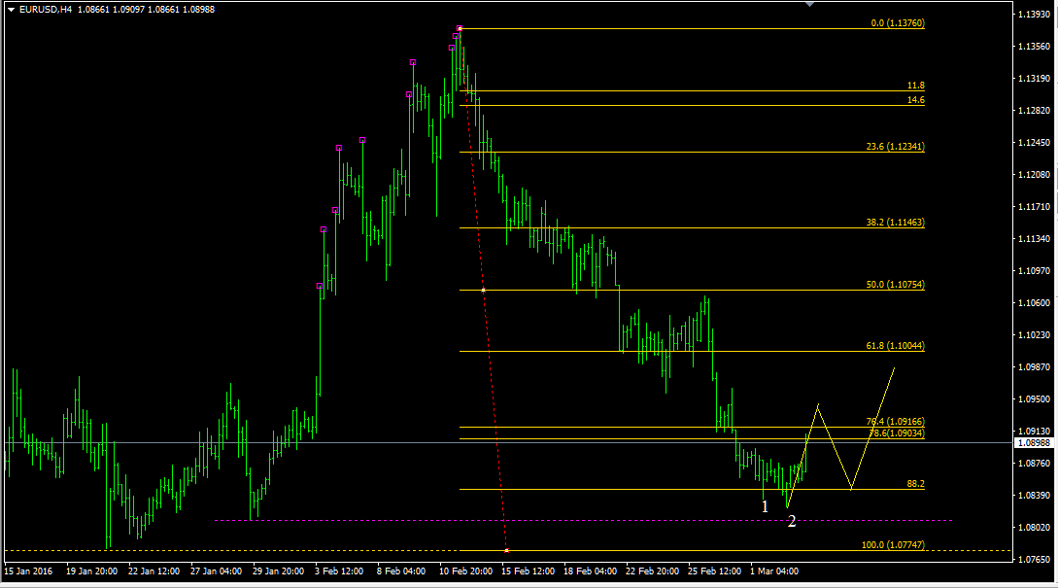This screenshot has width=1058, height=588.
Task: Select the Fibonacci 50.0 (1.10754) level label
Action: 896,285
